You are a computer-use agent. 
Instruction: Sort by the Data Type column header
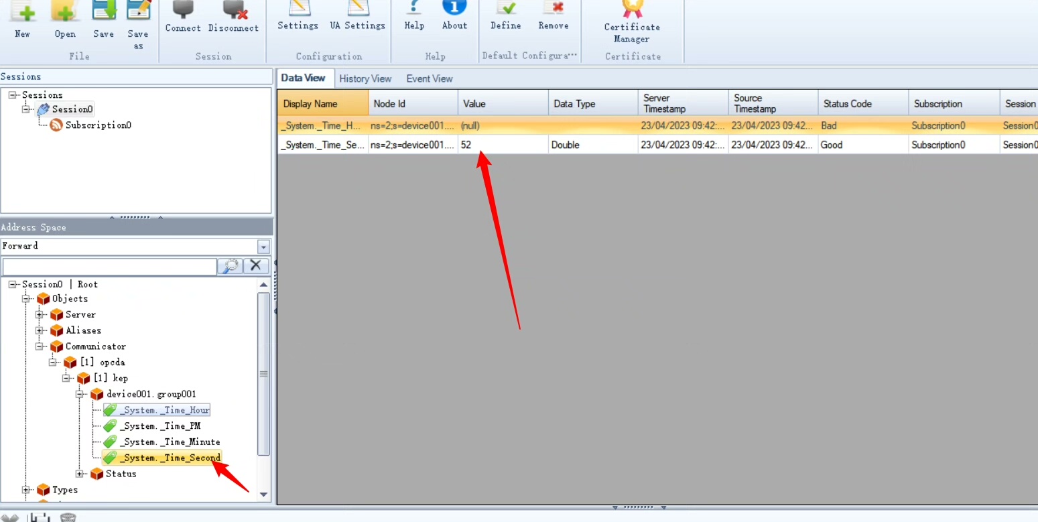593,103
